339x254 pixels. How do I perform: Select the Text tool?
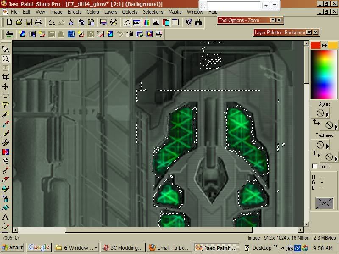(x=6, y=217)
